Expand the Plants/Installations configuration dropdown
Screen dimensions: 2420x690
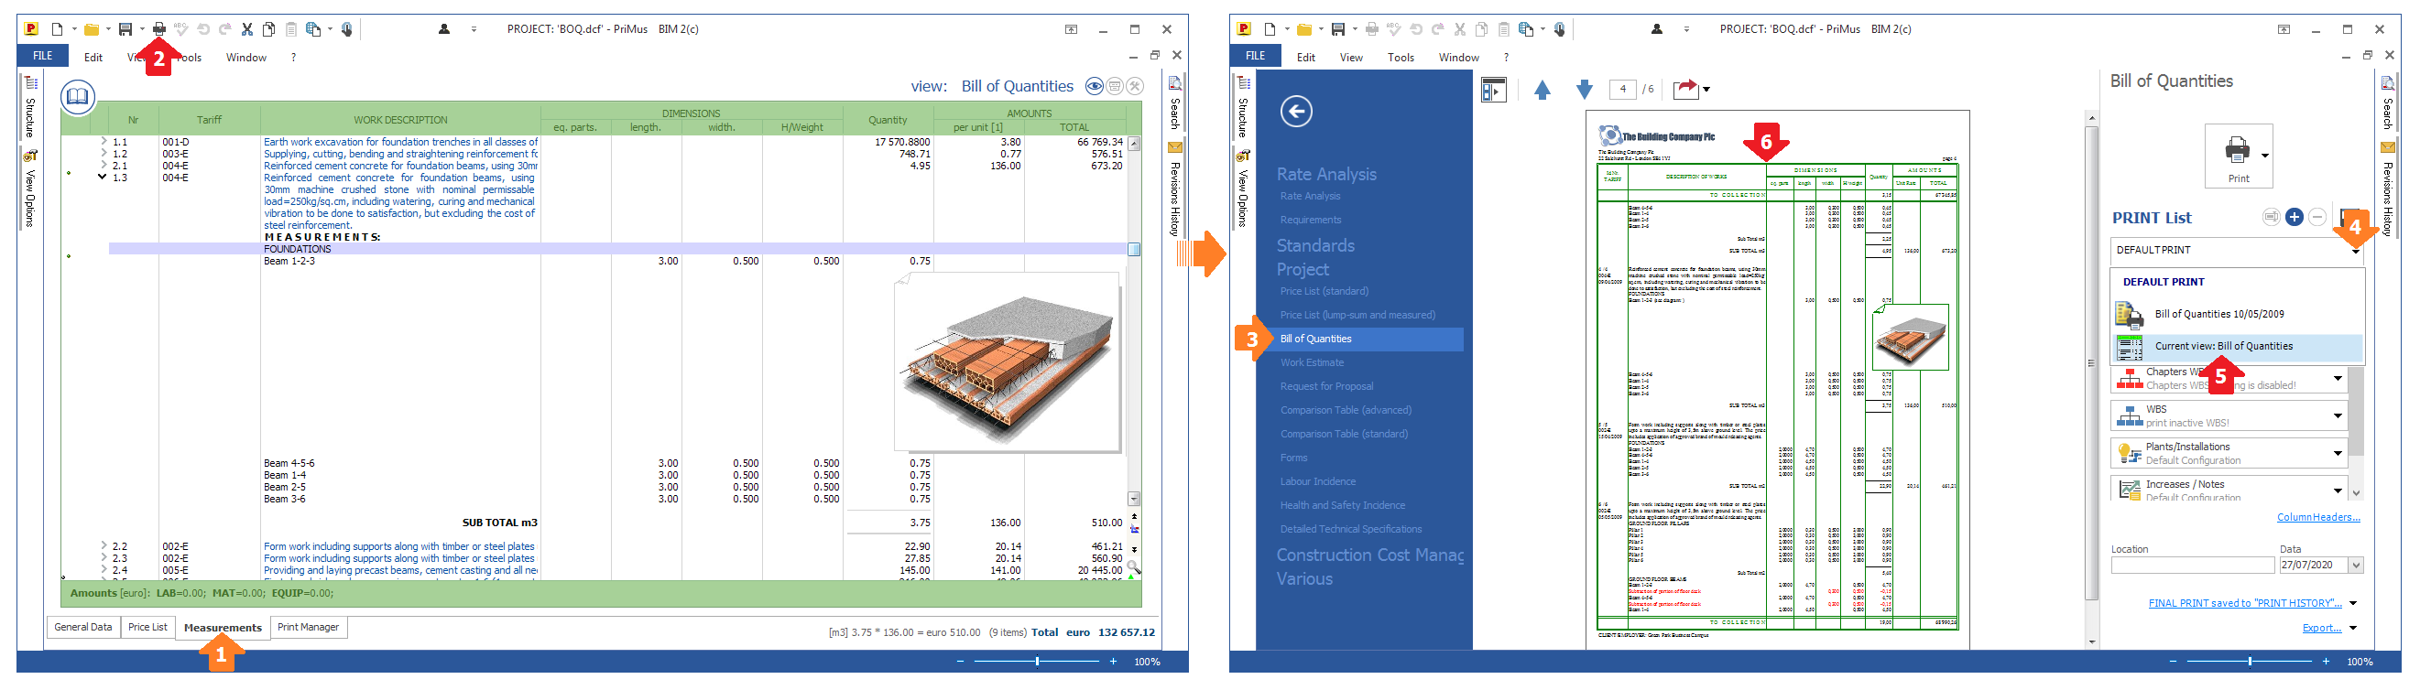pyautogui.click(x=2338, y=453)
